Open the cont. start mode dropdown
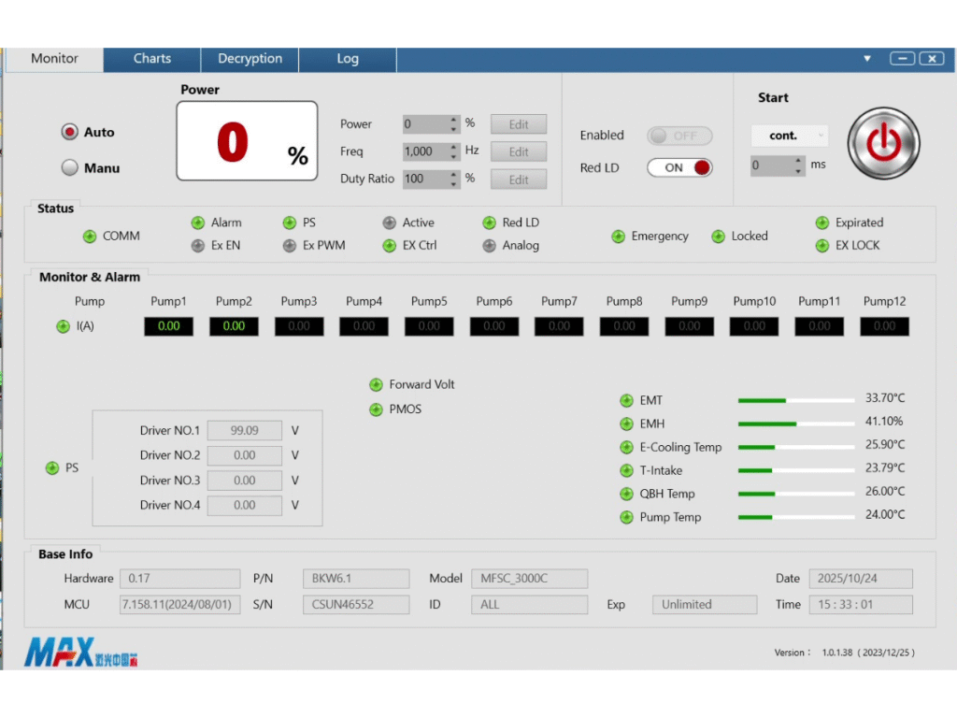This screenshot has height=718, width=957. pos(789,136)
